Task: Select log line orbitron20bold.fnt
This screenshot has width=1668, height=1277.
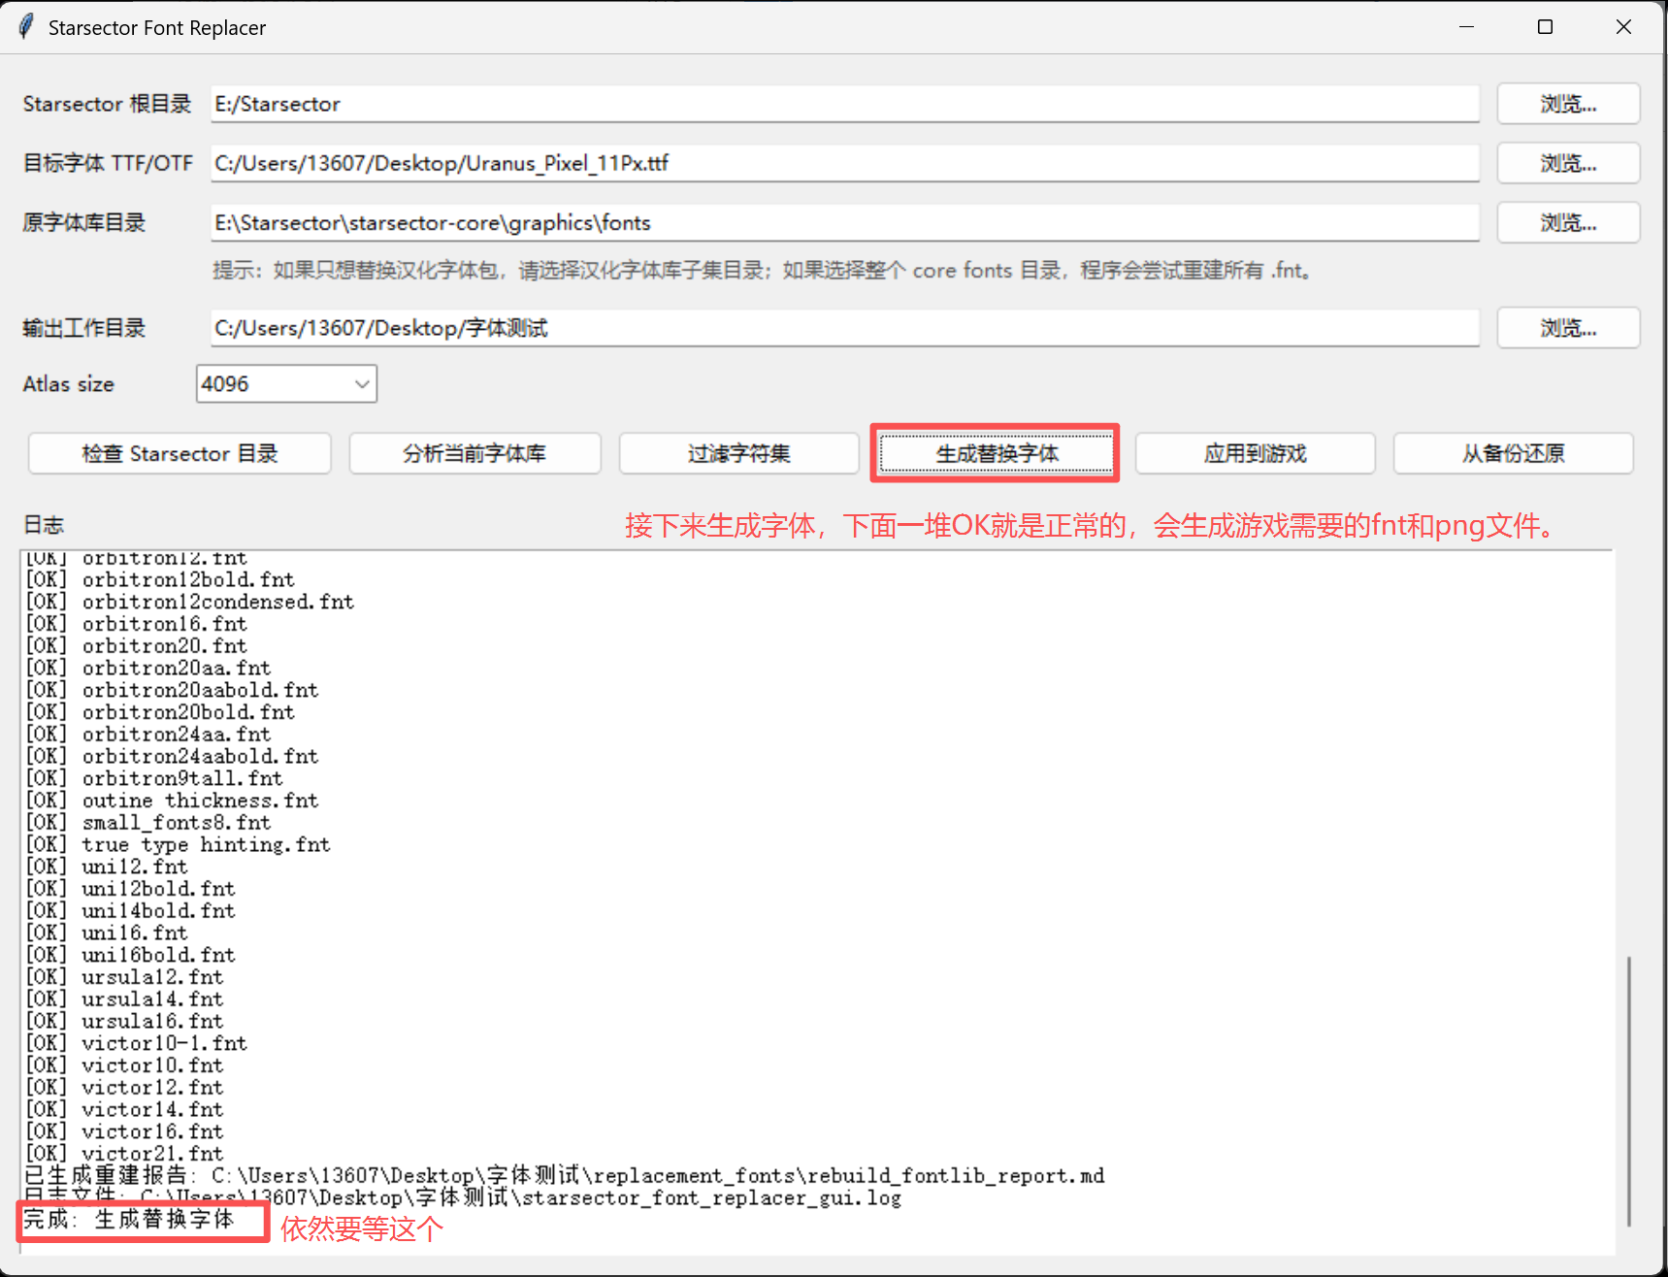Action: [160, 712]
